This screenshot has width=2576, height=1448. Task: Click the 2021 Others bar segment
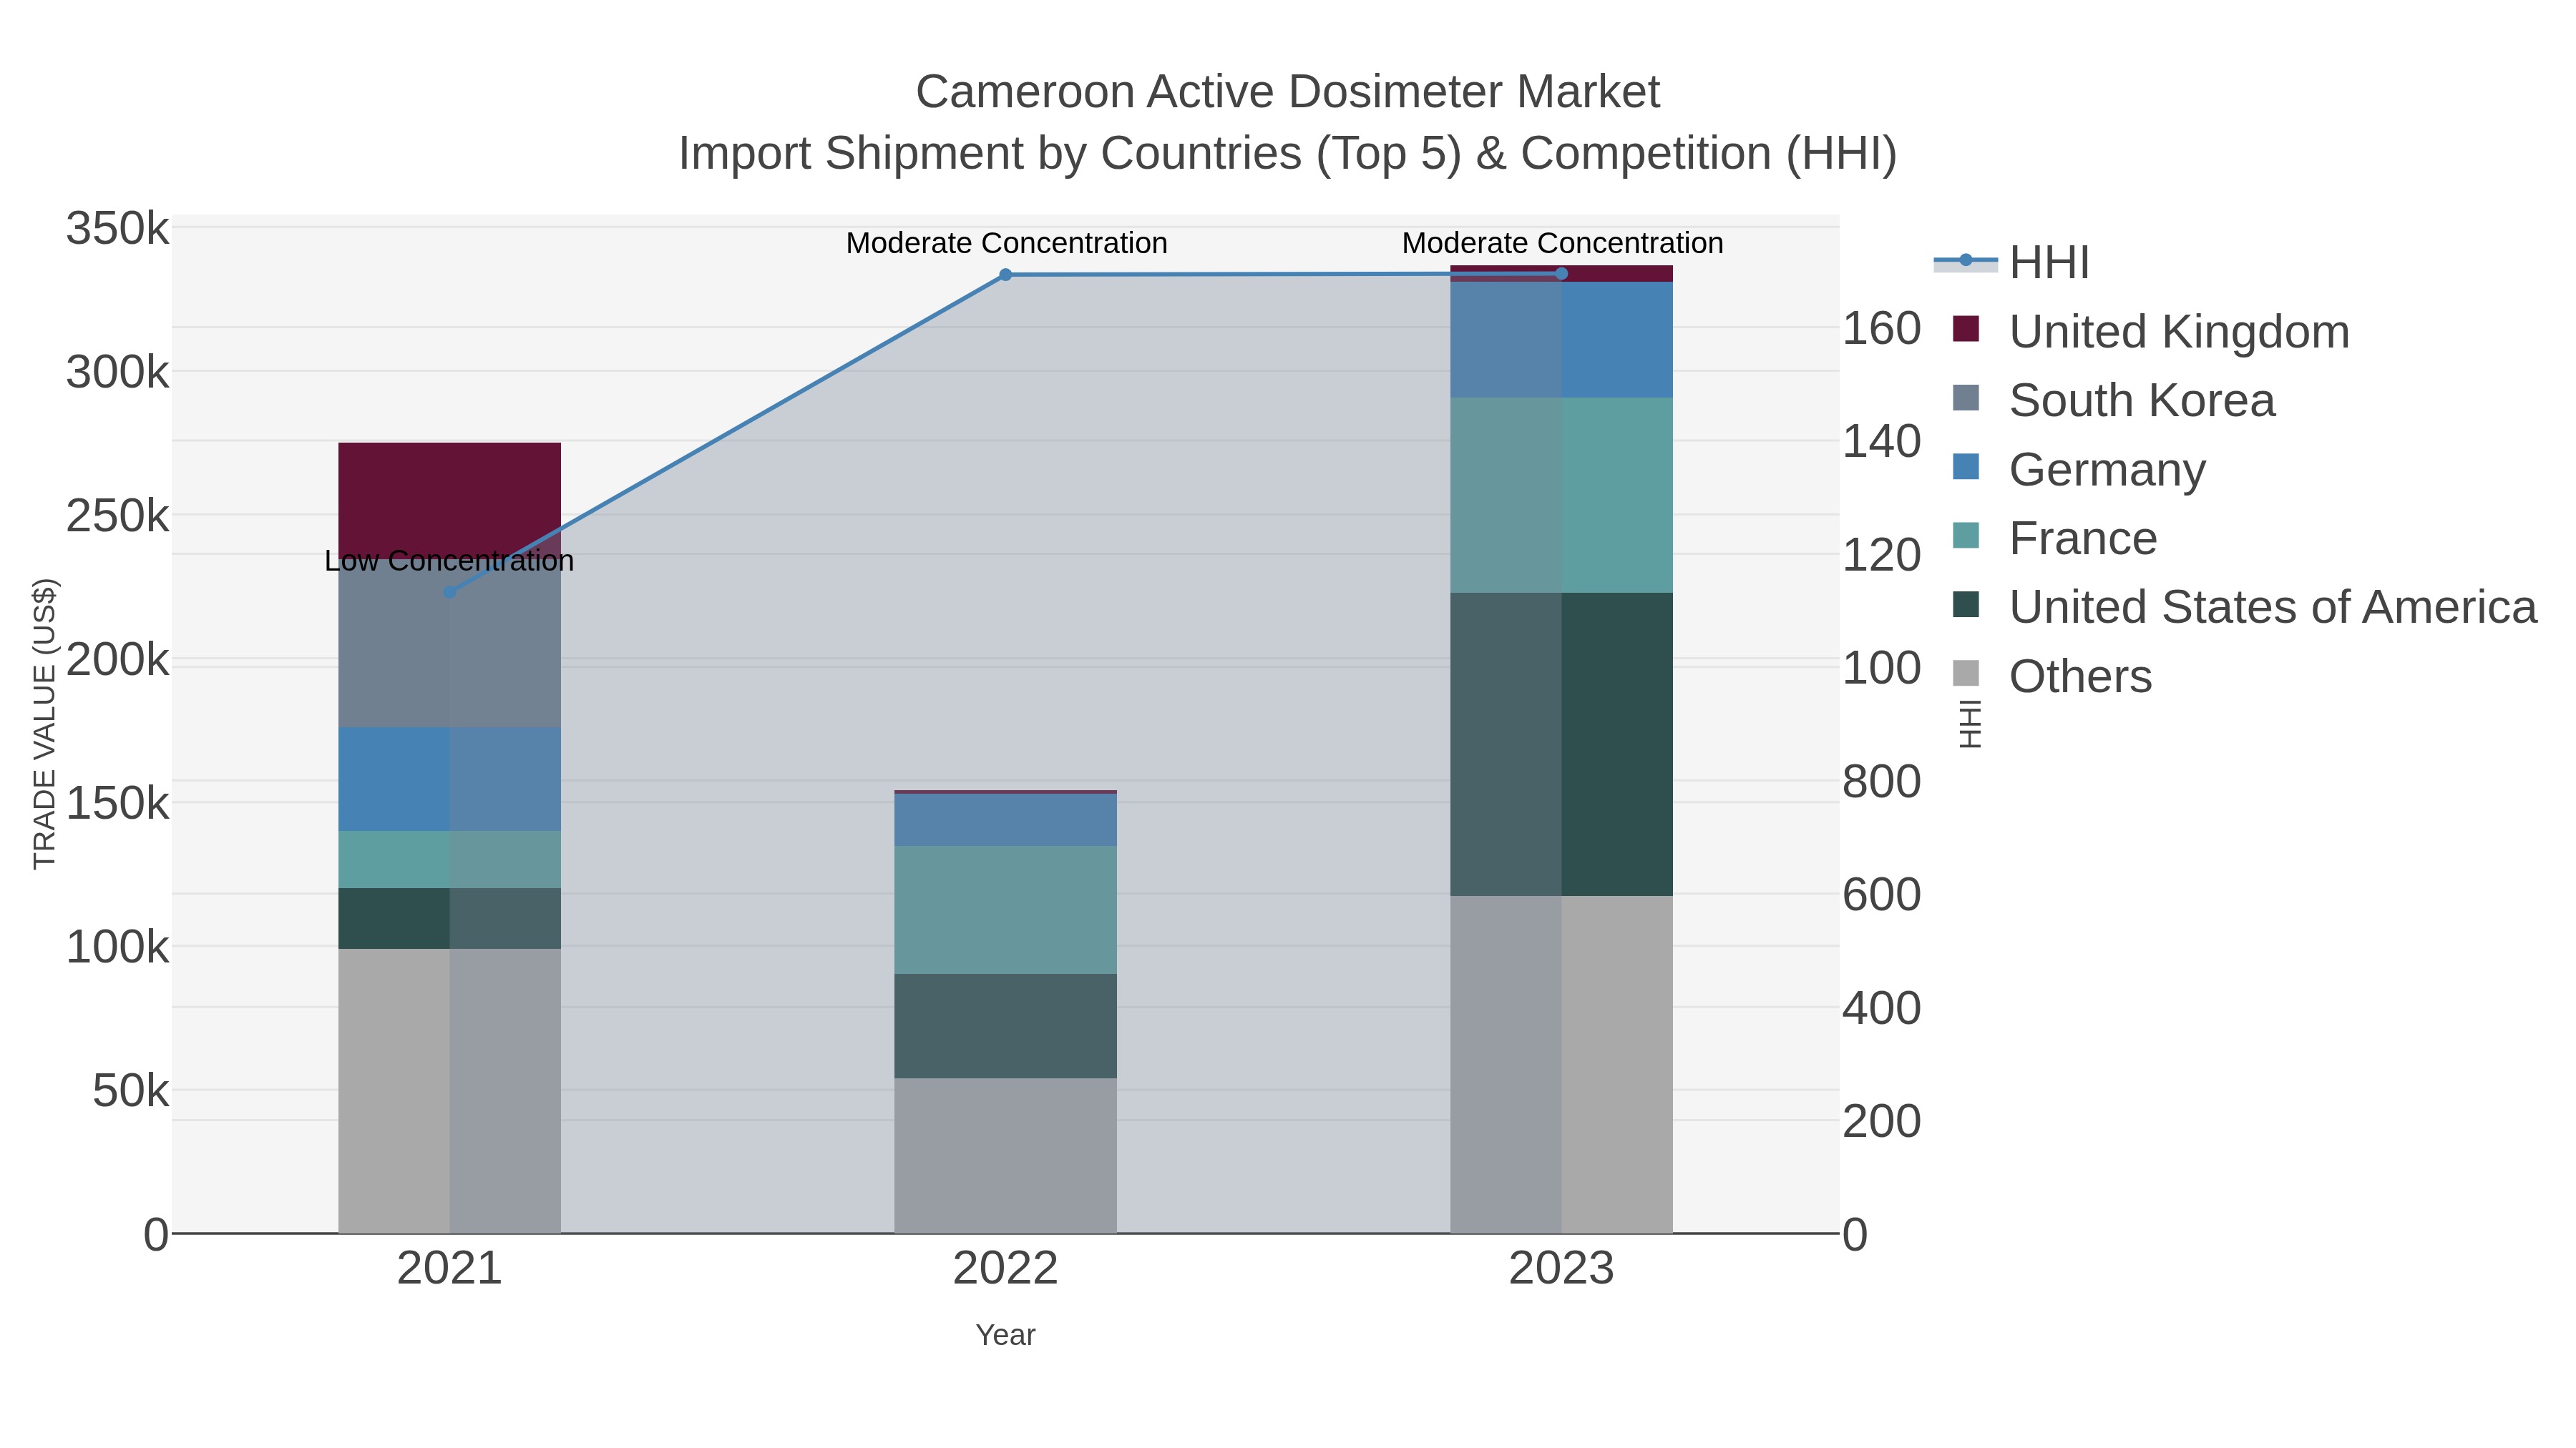[449, 1091]
